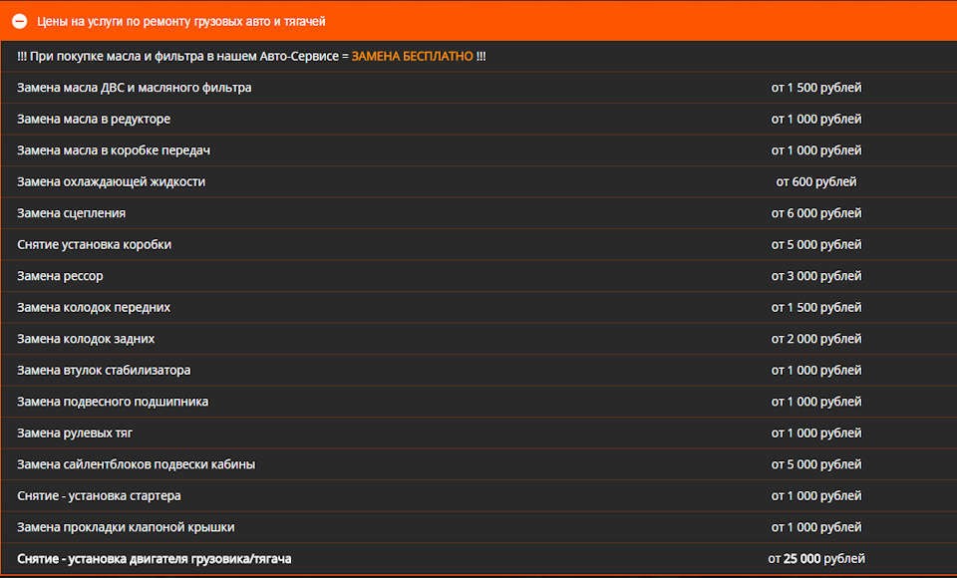Click the price for 'Замена сайлентблоков подвески кабины'
The width and height of the screenshot is (957, 578).
816,464
